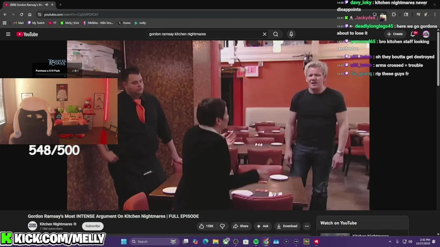This screenshot has height=247, width=440.
Task: Go to the YouTube home logo
Action: [x=27, y=34]
